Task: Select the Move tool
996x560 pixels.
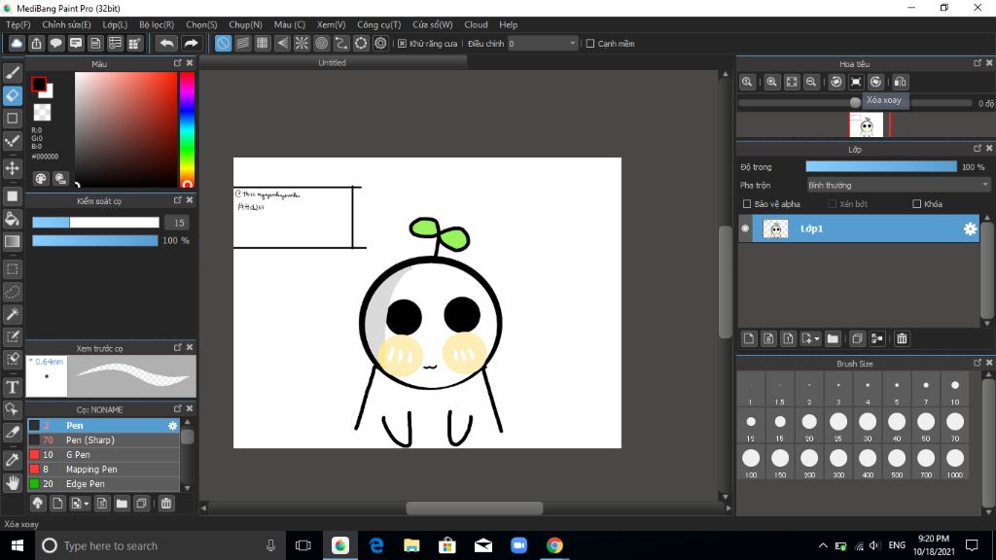Action: (13, 168)
